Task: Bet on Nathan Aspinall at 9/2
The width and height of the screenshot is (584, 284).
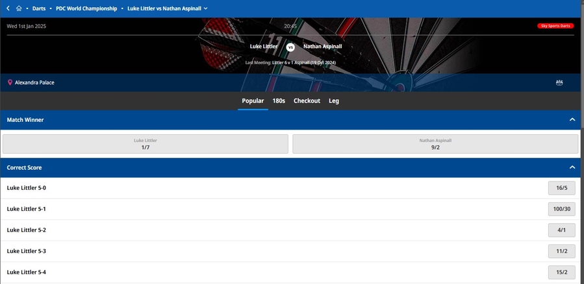Action: (x=435, y=144)
